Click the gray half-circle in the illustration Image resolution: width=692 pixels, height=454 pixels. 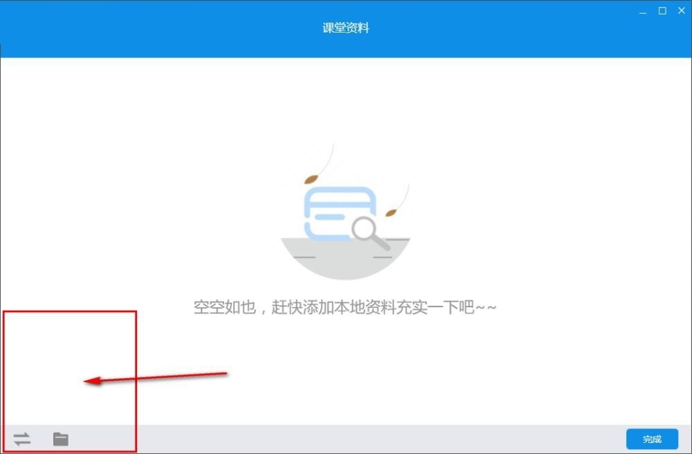click(345, 259)
